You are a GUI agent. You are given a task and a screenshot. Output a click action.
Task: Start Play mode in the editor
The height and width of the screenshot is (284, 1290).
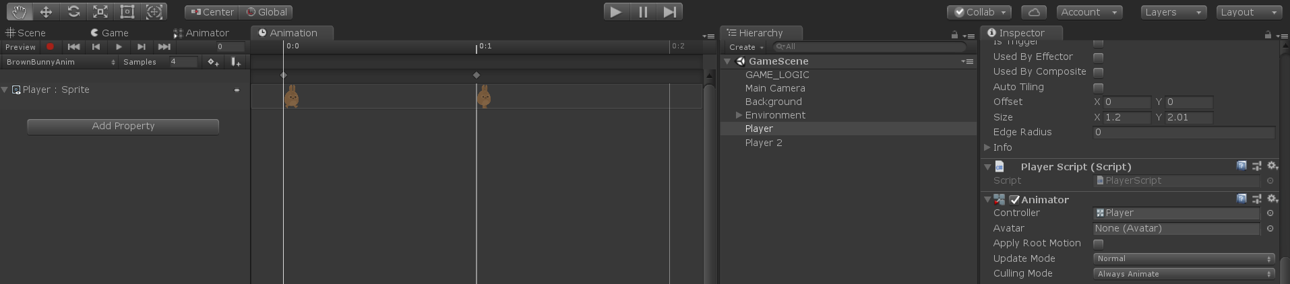615,11
